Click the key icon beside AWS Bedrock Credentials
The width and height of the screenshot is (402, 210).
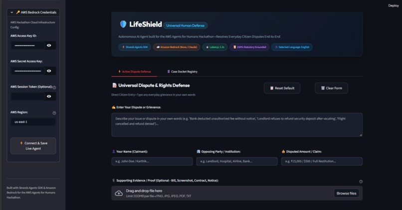click(x=18, y=12)
